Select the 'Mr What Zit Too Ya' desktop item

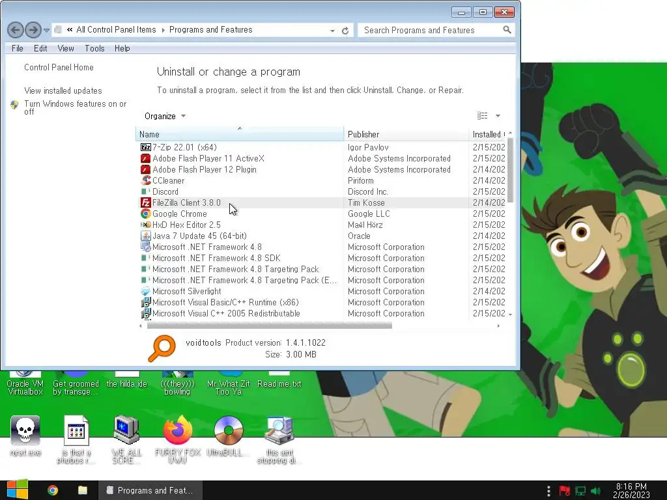pos(229,383)
